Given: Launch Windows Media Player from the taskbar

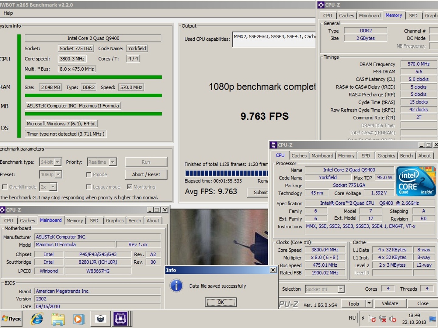Looking at the screenshot, I should pos(78,319).
